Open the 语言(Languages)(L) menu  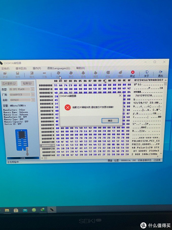coord(58,68)
